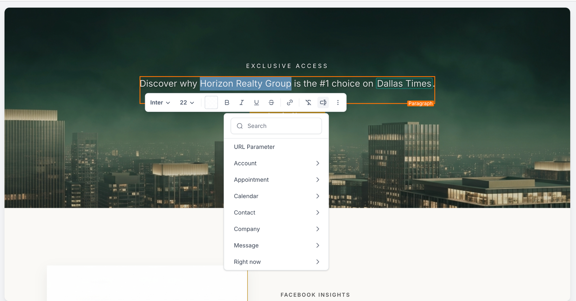Clear formatting with the crossed-T icon

pyautogui.click(x=308, y=103)
